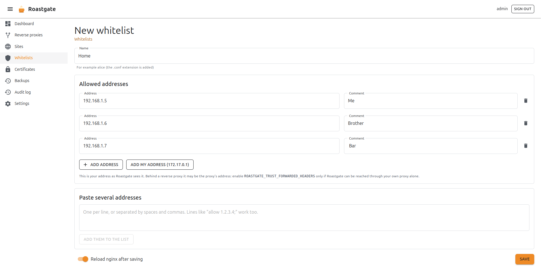Image resolution: width=541 pixels, height=272 pixels.
Task: Remove the 192.168.1.7 Bar entry
Action: click(x=526, y=146)
